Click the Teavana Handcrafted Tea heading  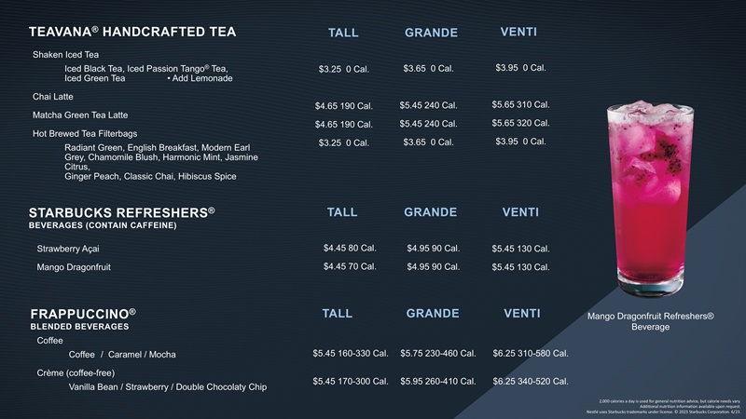pos(132,33)
